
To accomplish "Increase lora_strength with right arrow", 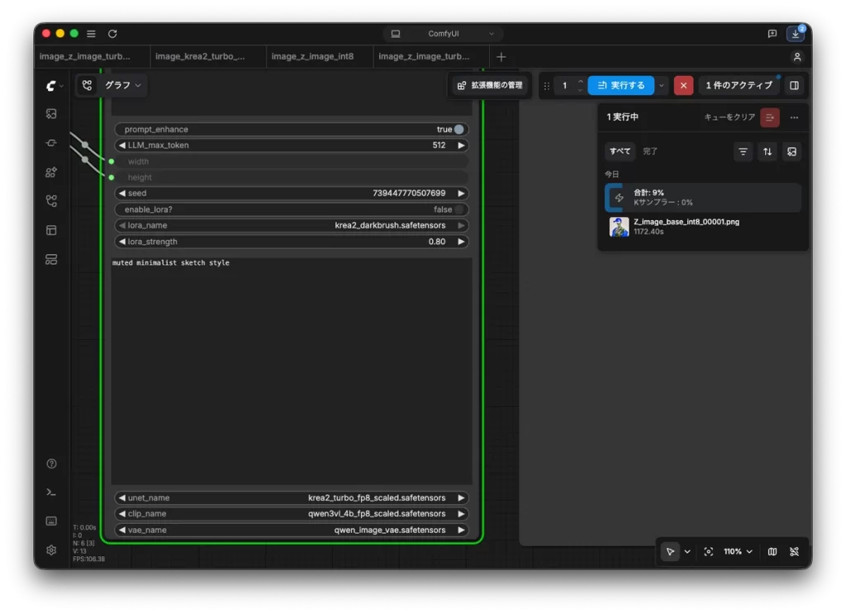I will coord(461,242).
